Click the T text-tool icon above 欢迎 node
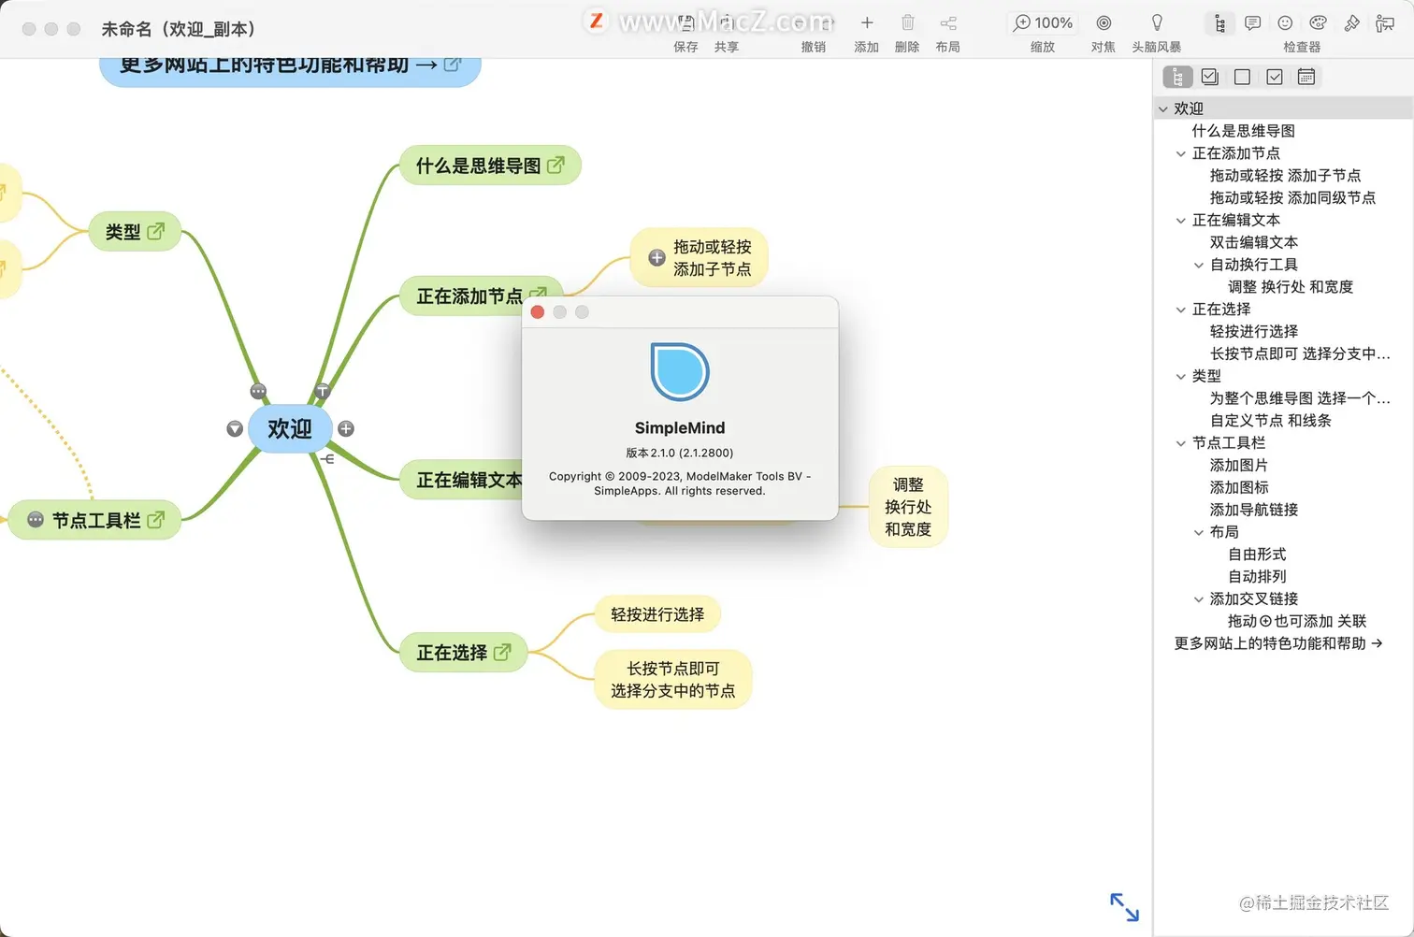The width and height of the screenshot is (1414, 937). (323, 391)
